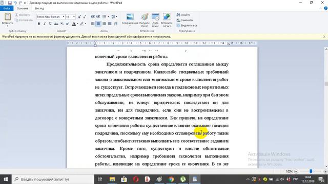Click the Redo arrow in quick access toolbar
Screen dimensions: 328x184
(x=20, y=3)
